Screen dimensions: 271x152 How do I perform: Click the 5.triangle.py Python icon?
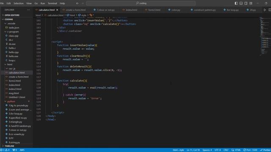pyautogui.click(x=6, y=122)
